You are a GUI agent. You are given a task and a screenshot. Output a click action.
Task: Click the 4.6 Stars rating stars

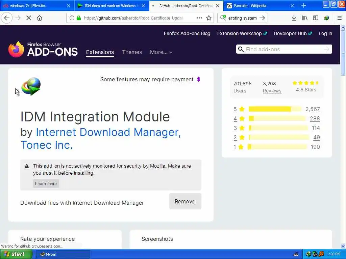point(306,83)
